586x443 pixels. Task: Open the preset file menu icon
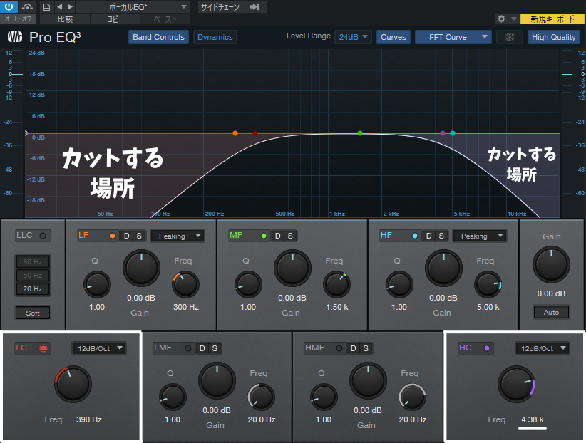[x=46, y=6]
